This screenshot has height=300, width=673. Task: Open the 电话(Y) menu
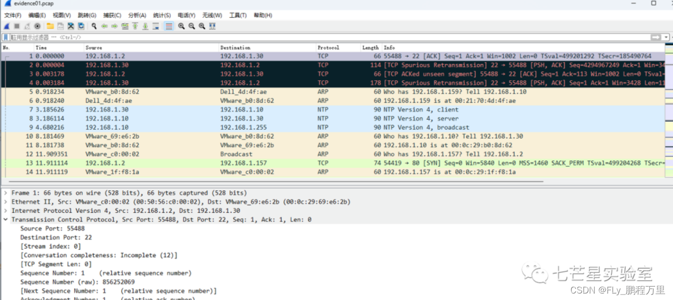(x=187, y=16)
